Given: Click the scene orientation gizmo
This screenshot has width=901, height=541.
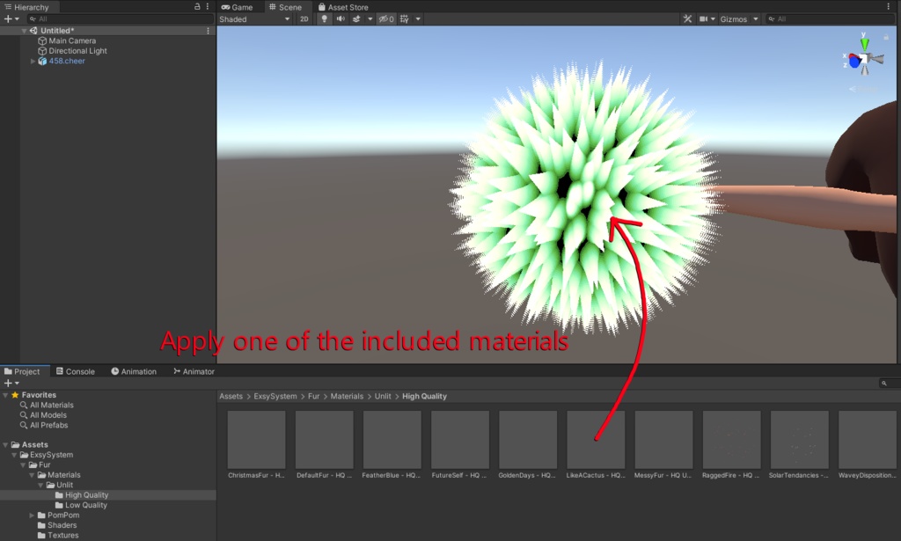Looking at the screenshot, I should 864,58.
